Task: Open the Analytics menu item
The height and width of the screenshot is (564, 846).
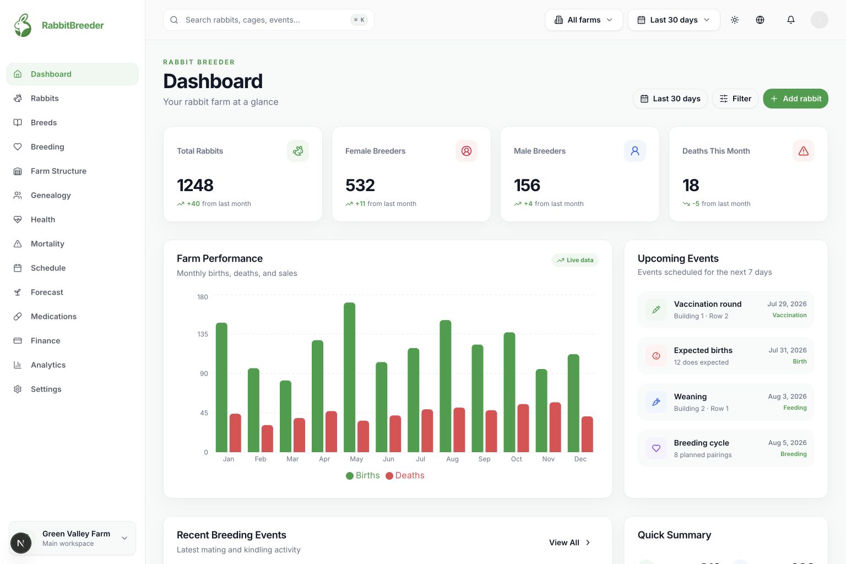Action: pyautogui.click(x=72, y=365)
